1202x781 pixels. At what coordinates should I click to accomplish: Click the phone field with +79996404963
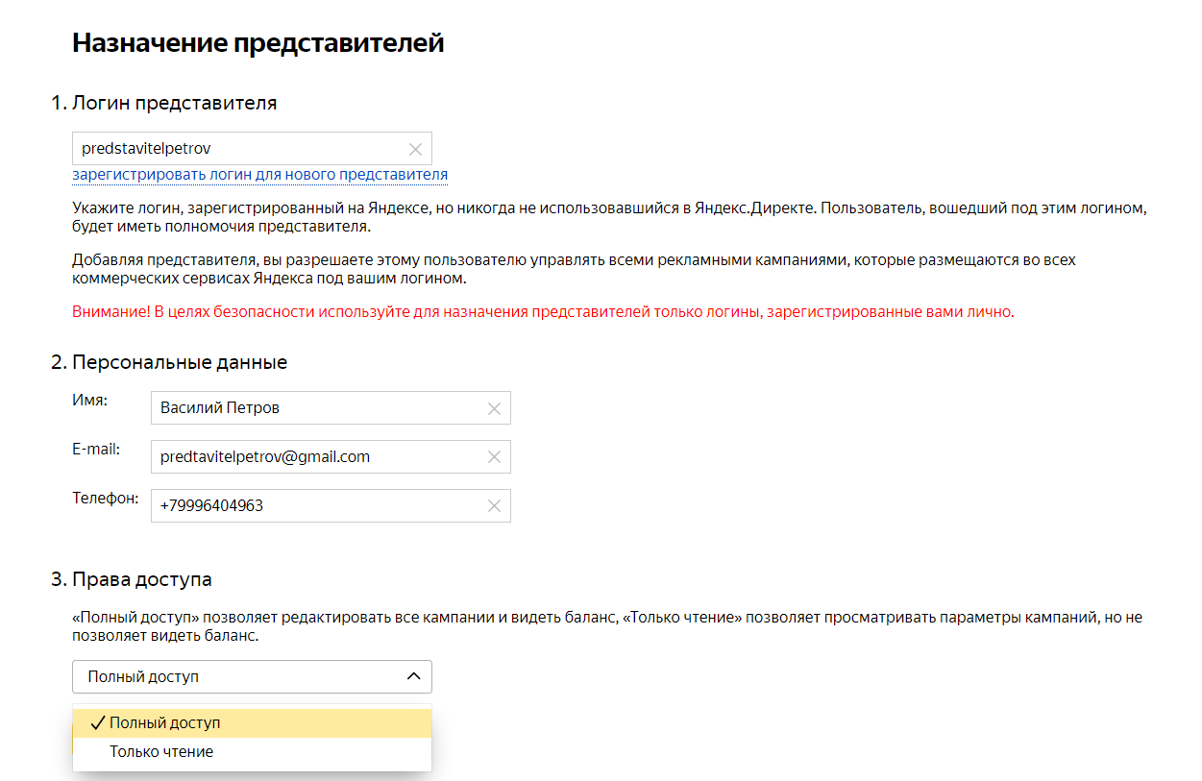click(x=317, y=506)
